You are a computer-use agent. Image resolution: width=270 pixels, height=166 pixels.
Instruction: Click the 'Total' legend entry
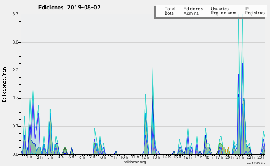click(x=170, y=9)
